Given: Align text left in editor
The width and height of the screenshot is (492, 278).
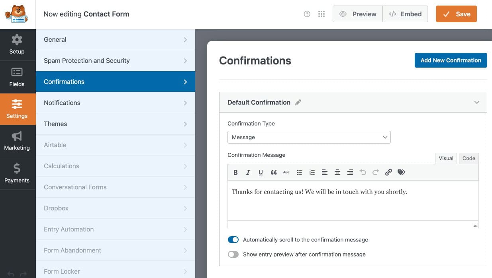Looking at the screenshot, I should (x=325, y=172).
